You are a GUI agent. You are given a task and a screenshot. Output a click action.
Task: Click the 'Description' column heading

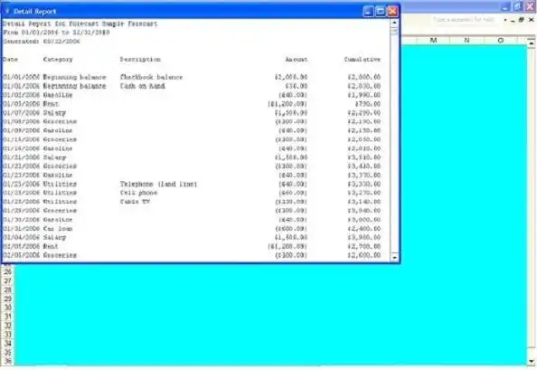click(140, 60)
